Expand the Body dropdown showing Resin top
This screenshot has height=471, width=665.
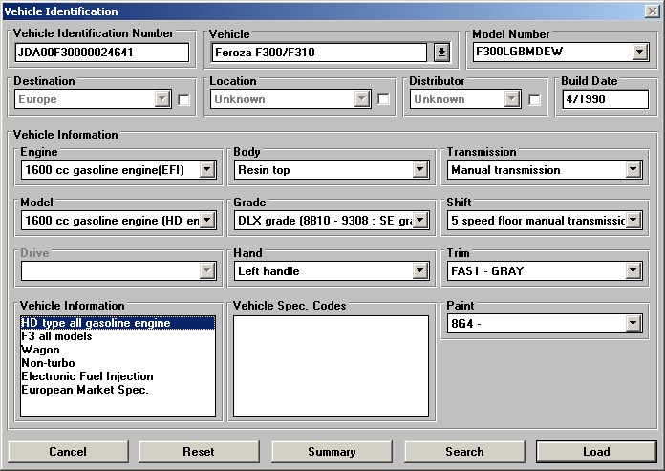[420, 170]
